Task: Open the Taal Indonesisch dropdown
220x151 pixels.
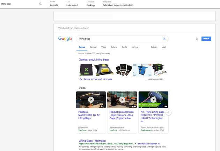Action: coord(72,4)
